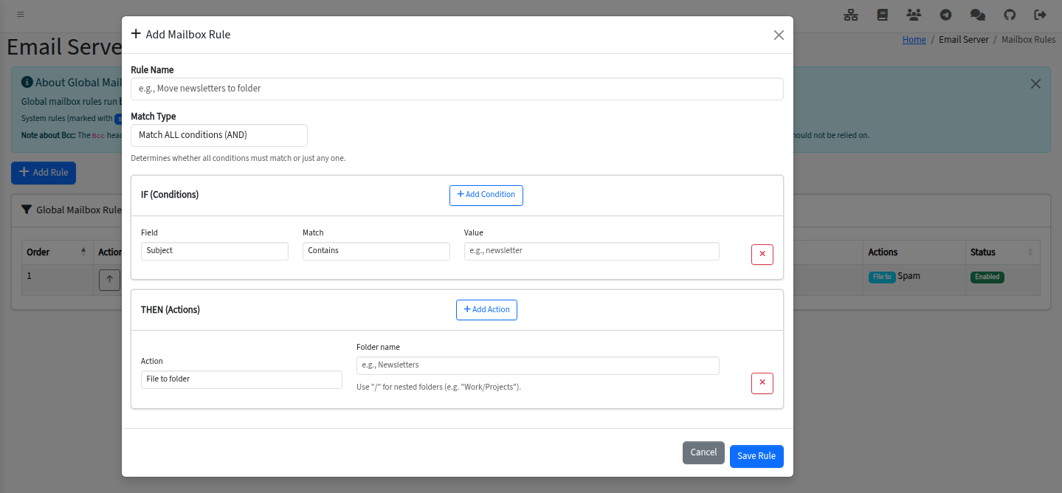The width and height of the screenshot is (1062, 493).
Task: Click the logout icon in top bar
Action: point(1041,15)
